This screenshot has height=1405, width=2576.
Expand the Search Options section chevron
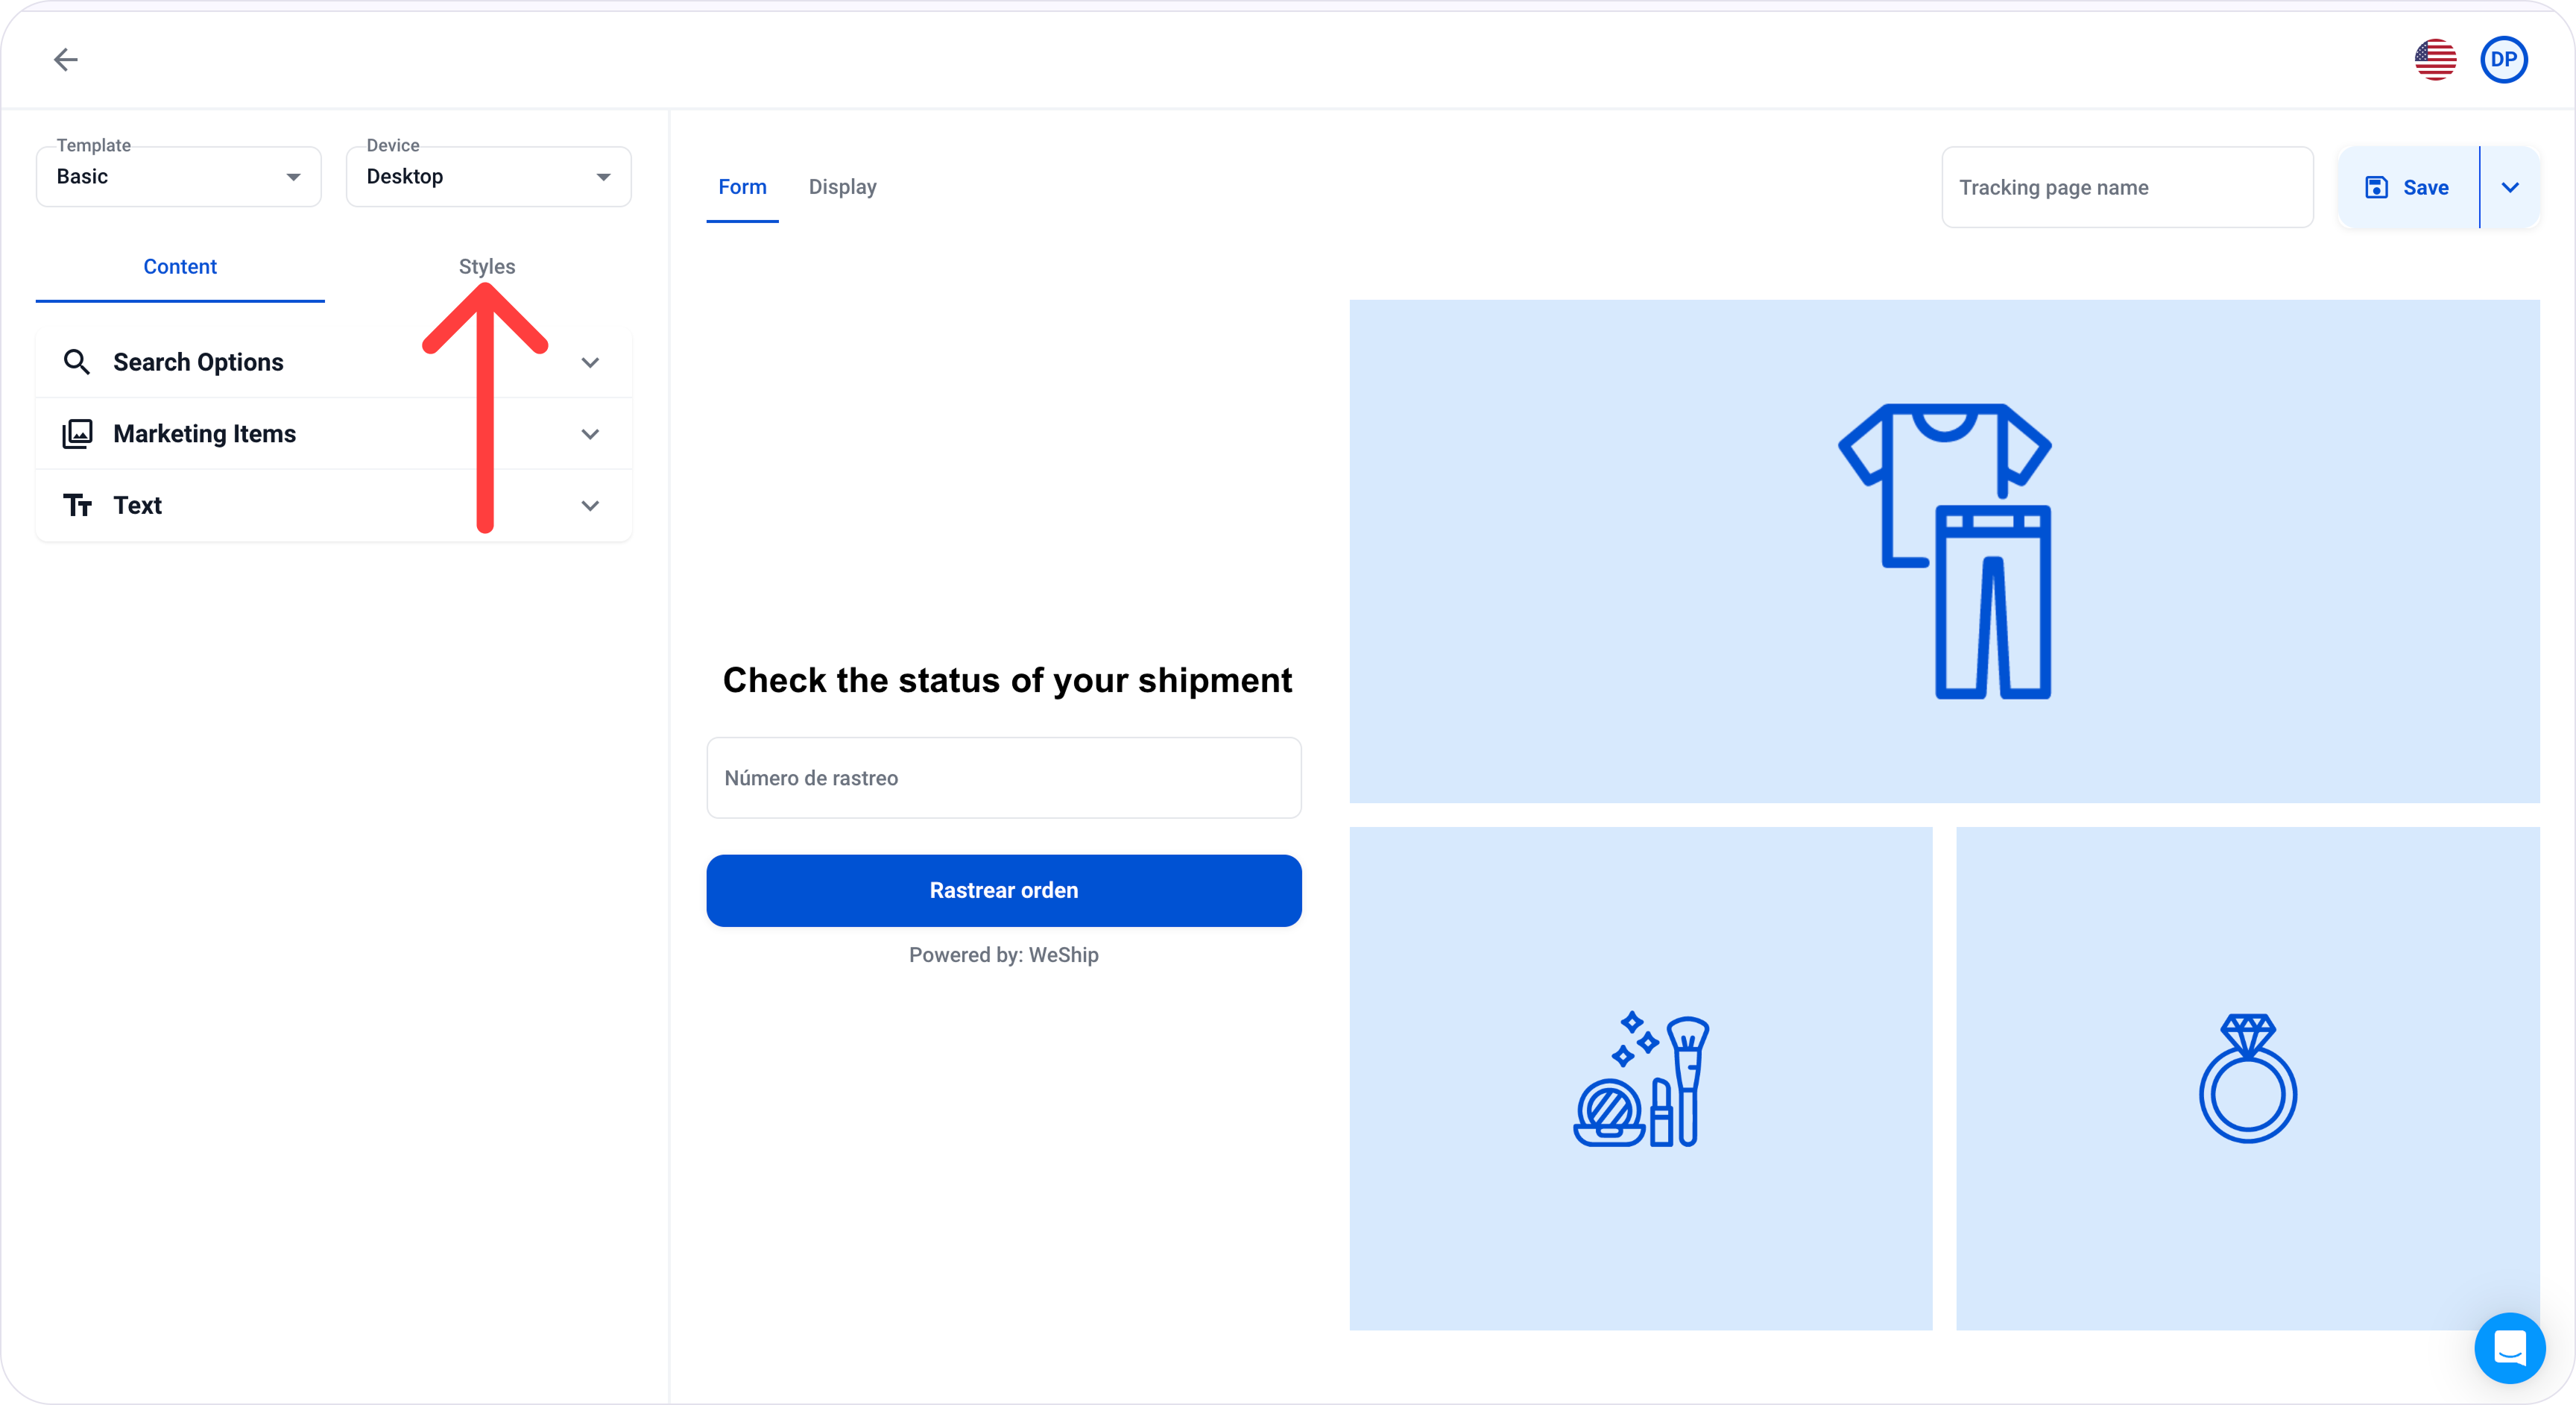click(590, 362)
